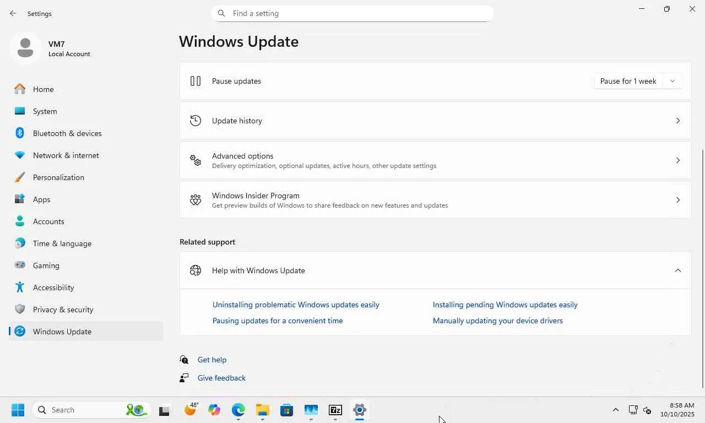The width and height of the screenshot is (705, 423).
Task: Open the VM7 profile avatar
Action: click(x=25, y=48)
